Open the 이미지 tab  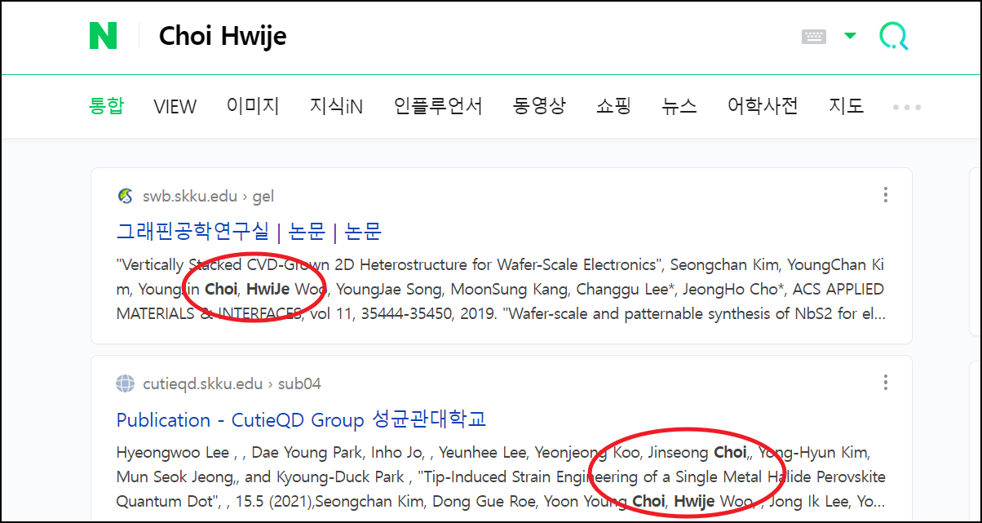tap(253, 106)
